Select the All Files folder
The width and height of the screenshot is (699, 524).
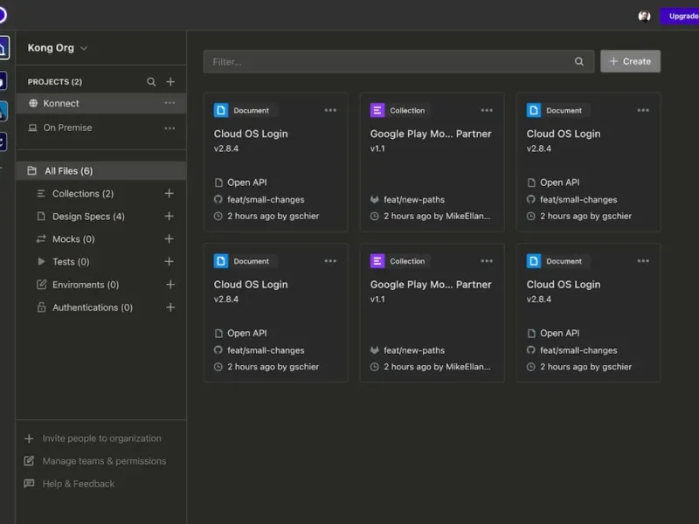coord(68,171)
